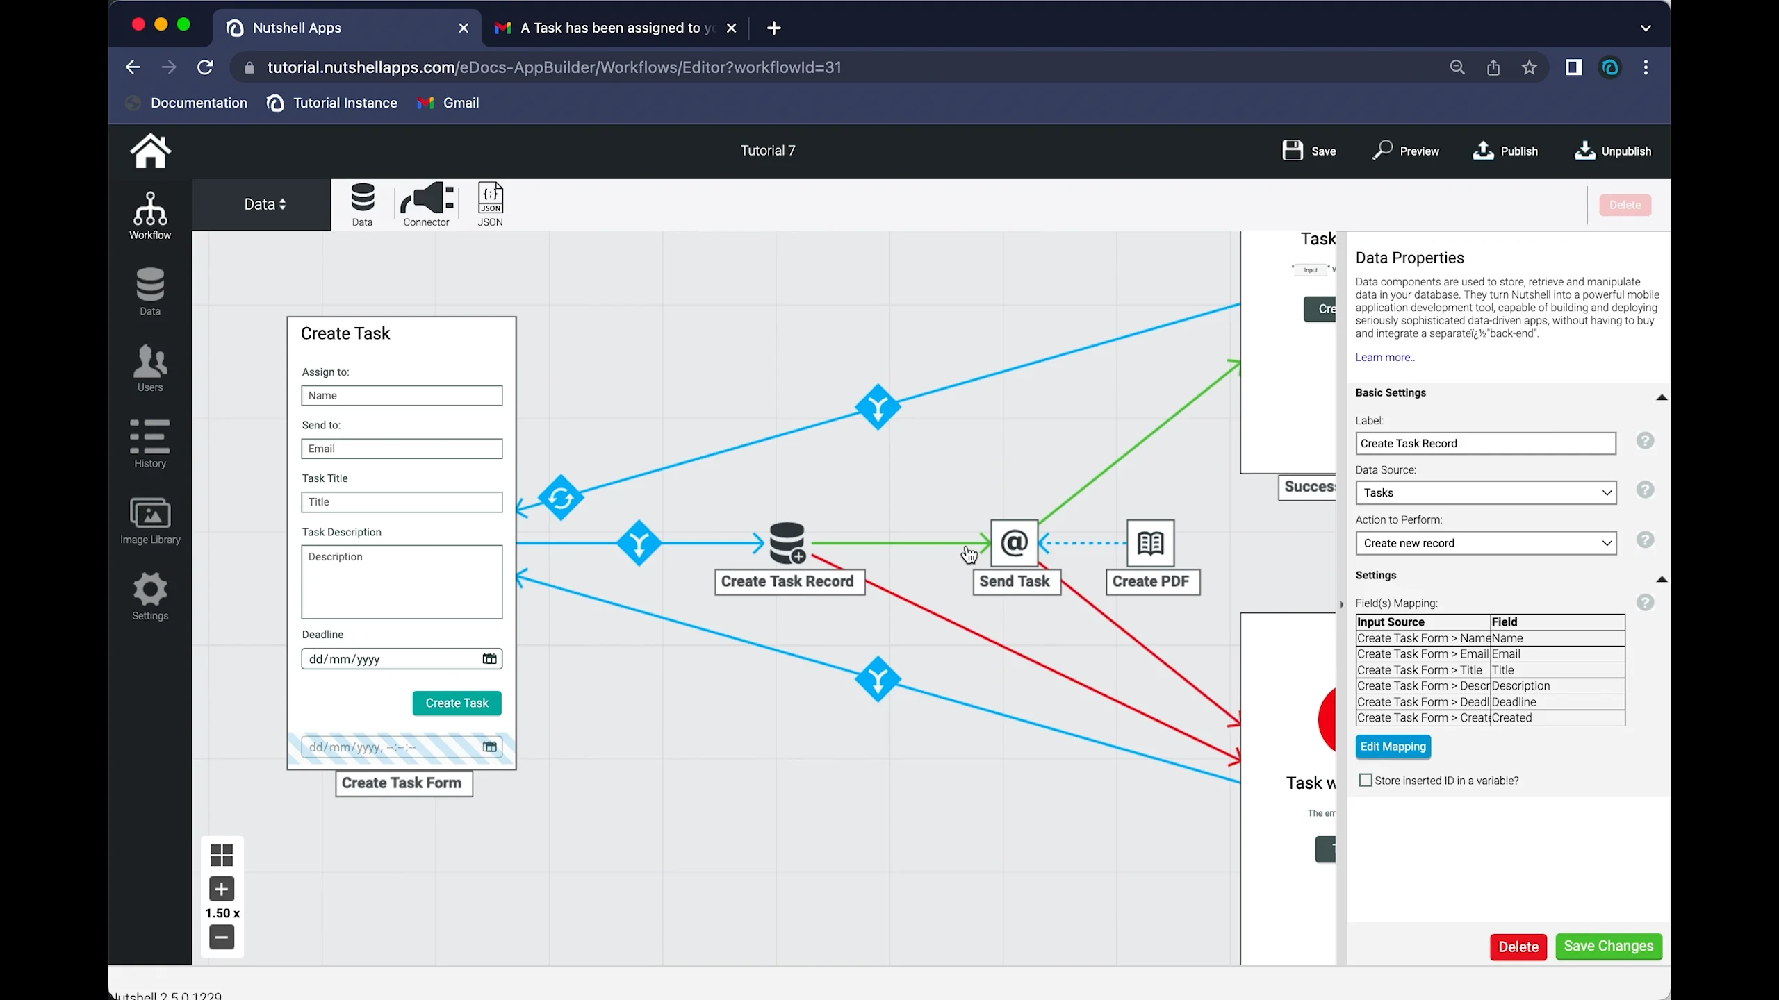Open the Data Source dropdown showing Tasks
Screen dimensions: 1779x1000
coord(1486,492)
